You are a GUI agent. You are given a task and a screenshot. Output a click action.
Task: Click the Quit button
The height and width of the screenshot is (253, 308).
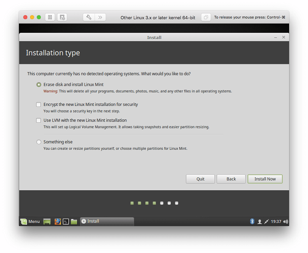(x=200, y=179)
